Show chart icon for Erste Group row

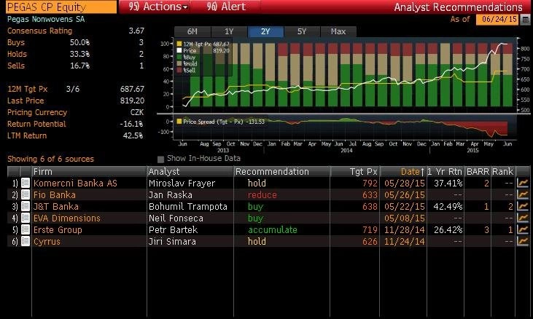click(523, 229)
